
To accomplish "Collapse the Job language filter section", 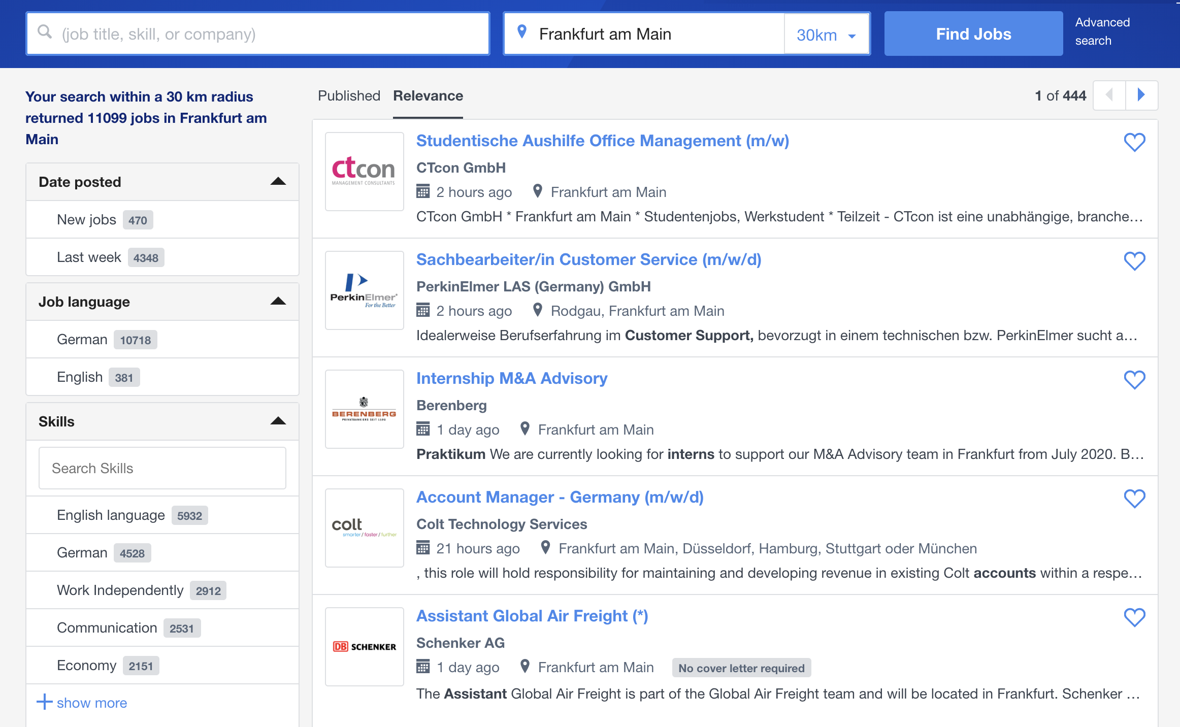I will pyautogui.click(x=278, y=302).
